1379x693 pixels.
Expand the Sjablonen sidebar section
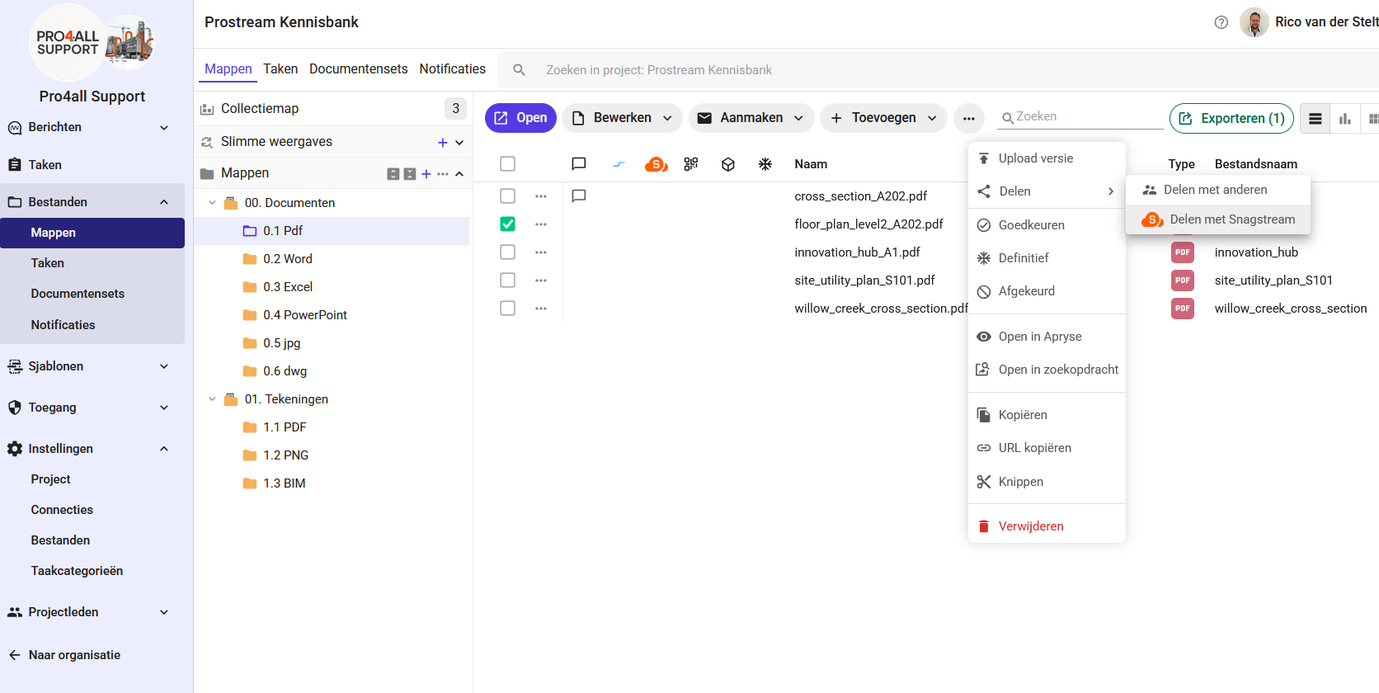[x=164, y=366]
